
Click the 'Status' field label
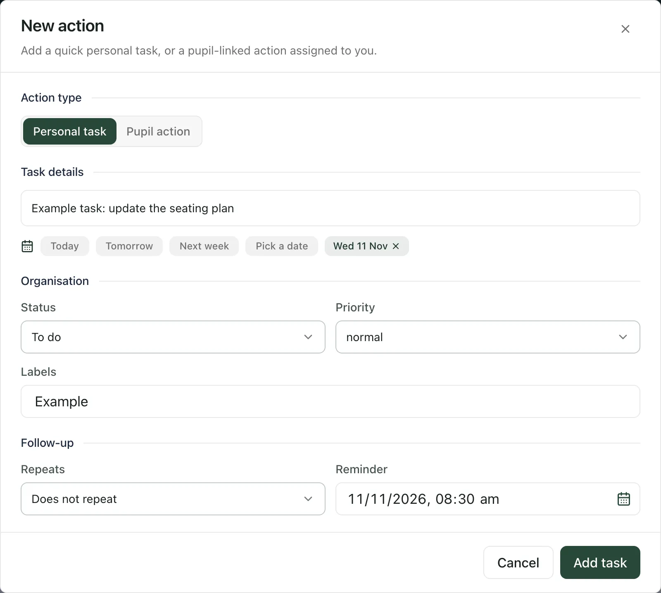click(38, 308)
